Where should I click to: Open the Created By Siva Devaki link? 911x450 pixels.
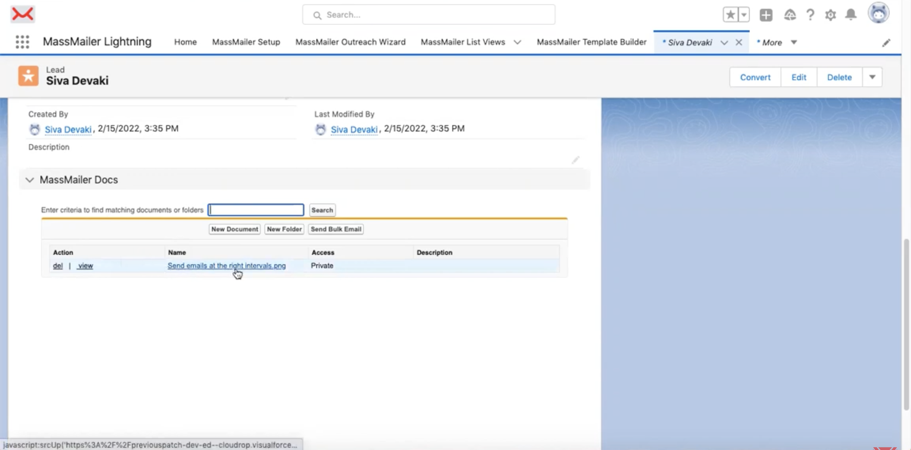pyautogui.click(x=68, y=130)
